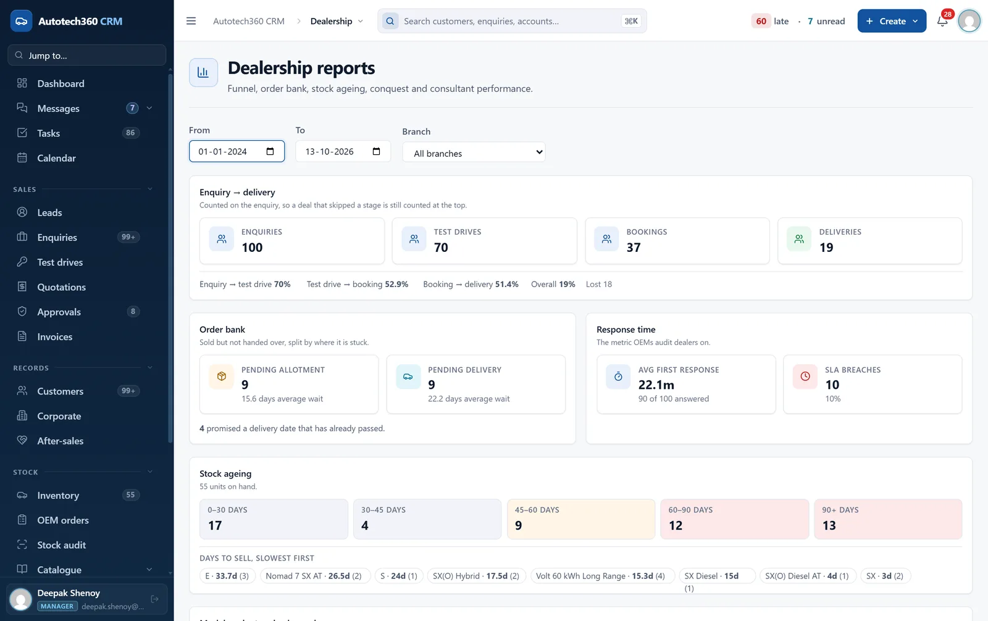988x621 pixels.
Task: Collapse the Stock sidebar section
Action: coord(149,472)
